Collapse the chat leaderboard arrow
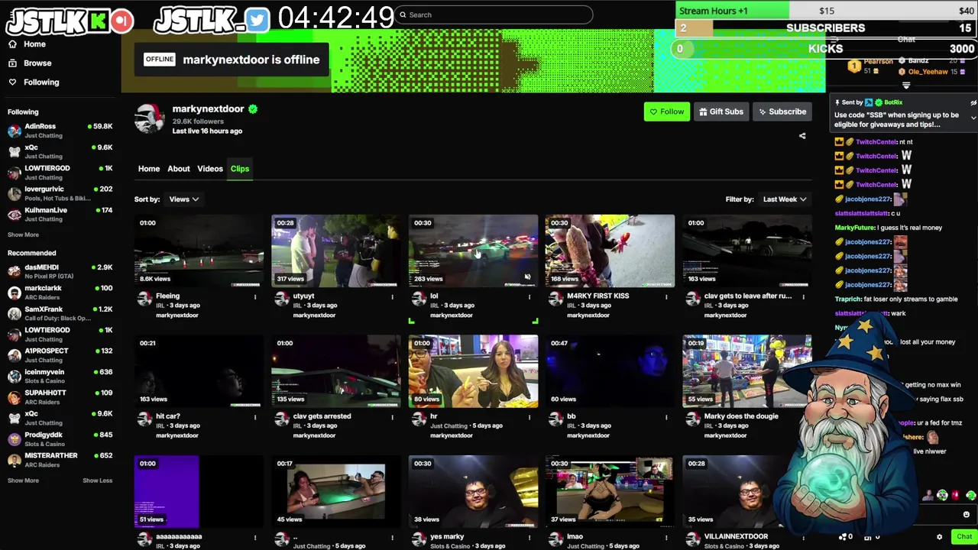978x550 pixels. point(906,86)
